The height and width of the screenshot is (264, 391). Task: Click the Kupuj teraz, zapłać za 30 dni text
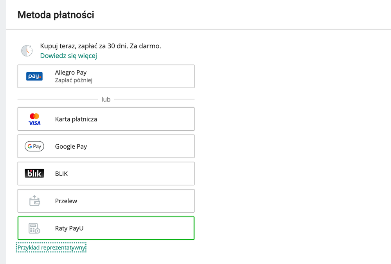pyautogui.click(x=101, y=46)
